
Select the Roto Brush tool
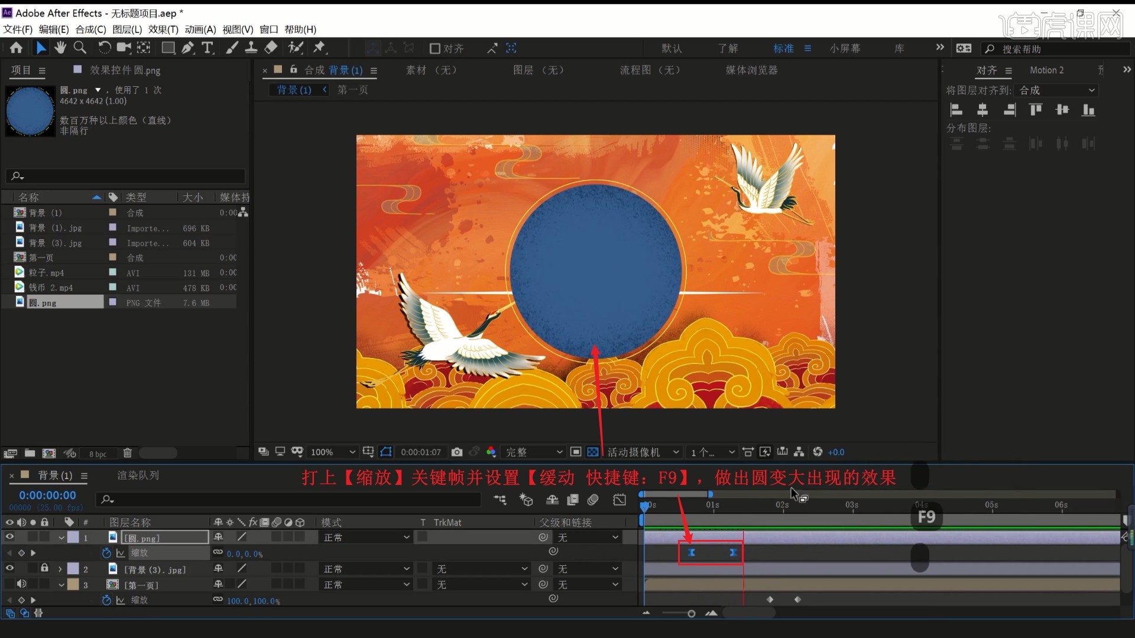(x=296, y=48)
